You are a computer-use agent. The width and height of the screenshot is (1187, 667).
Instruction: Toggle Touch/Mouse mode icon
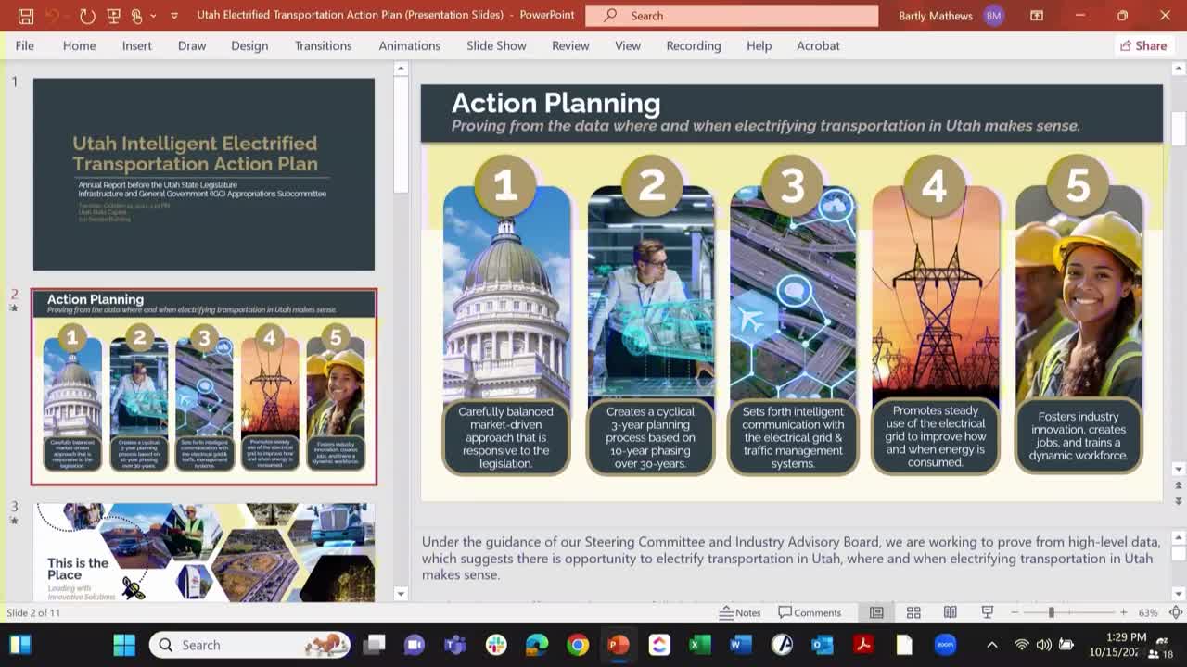(x=137, y=16)
